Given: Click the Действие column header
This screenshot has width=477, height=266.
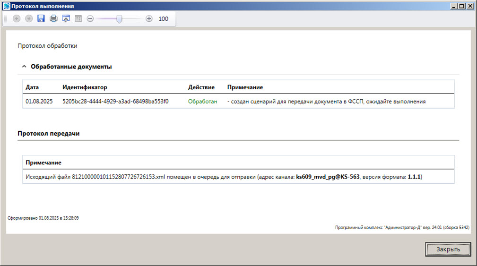Looking at the screenshot, I should tap(201, 87).
